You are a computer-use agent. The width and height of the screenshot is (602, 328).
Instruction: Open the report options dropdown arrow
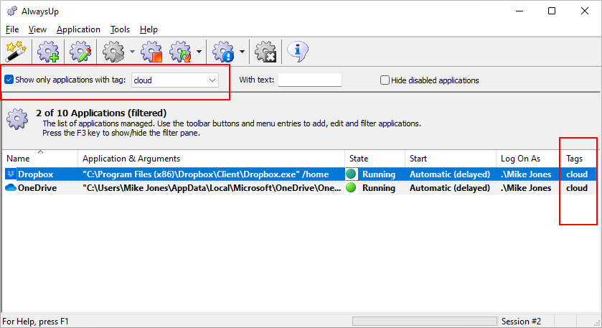point(242,52)
